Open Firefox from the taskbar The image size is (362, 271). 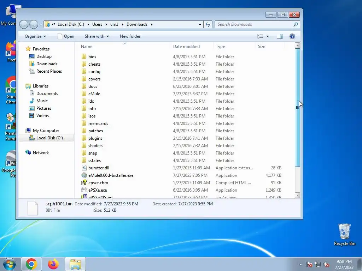(x=53, y=264)
